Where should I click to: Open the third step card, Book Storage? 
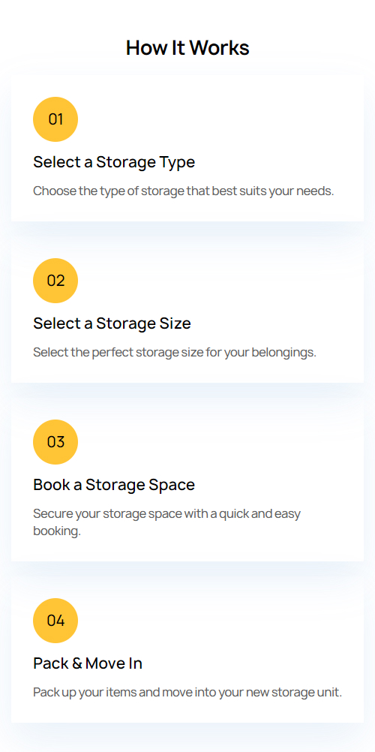click(187, 480)
